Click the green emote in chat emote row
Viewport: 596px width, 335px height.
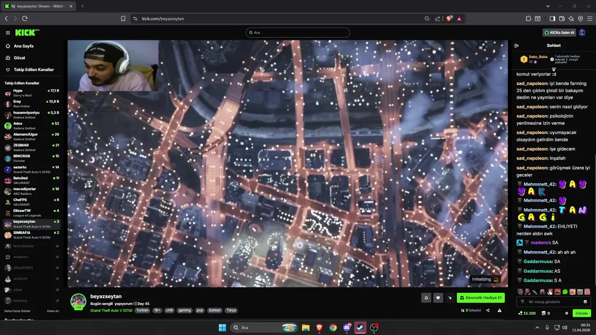565,292
